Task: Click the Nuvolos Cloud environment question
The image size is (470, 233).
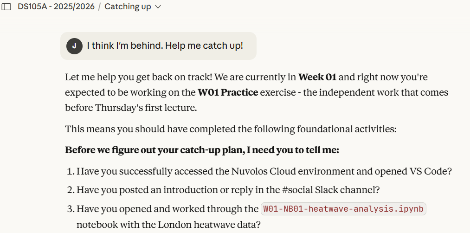Action: point(264,171)
